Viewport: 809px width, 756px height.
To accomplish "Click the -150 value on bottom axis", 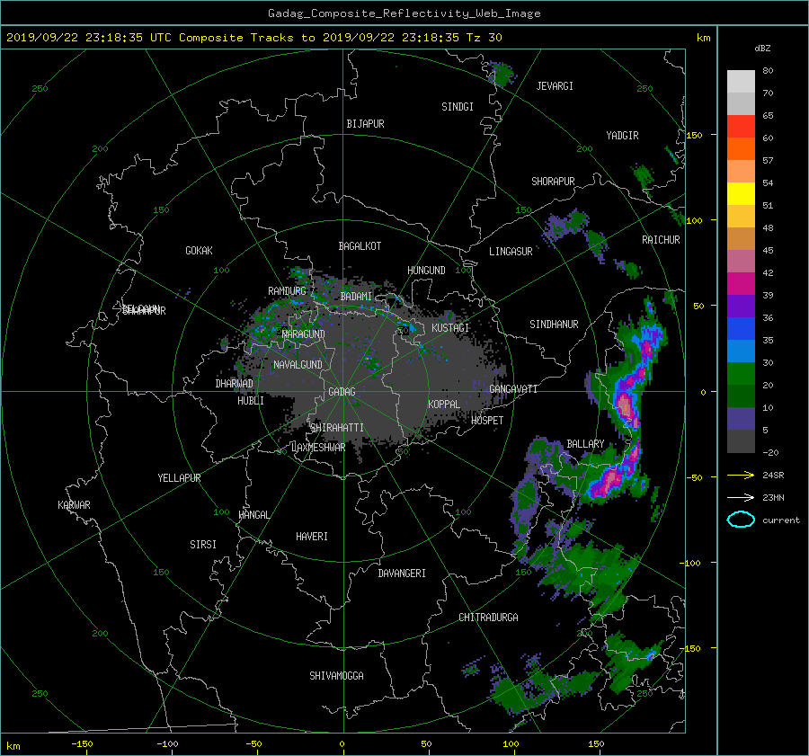I will point(82,743).
